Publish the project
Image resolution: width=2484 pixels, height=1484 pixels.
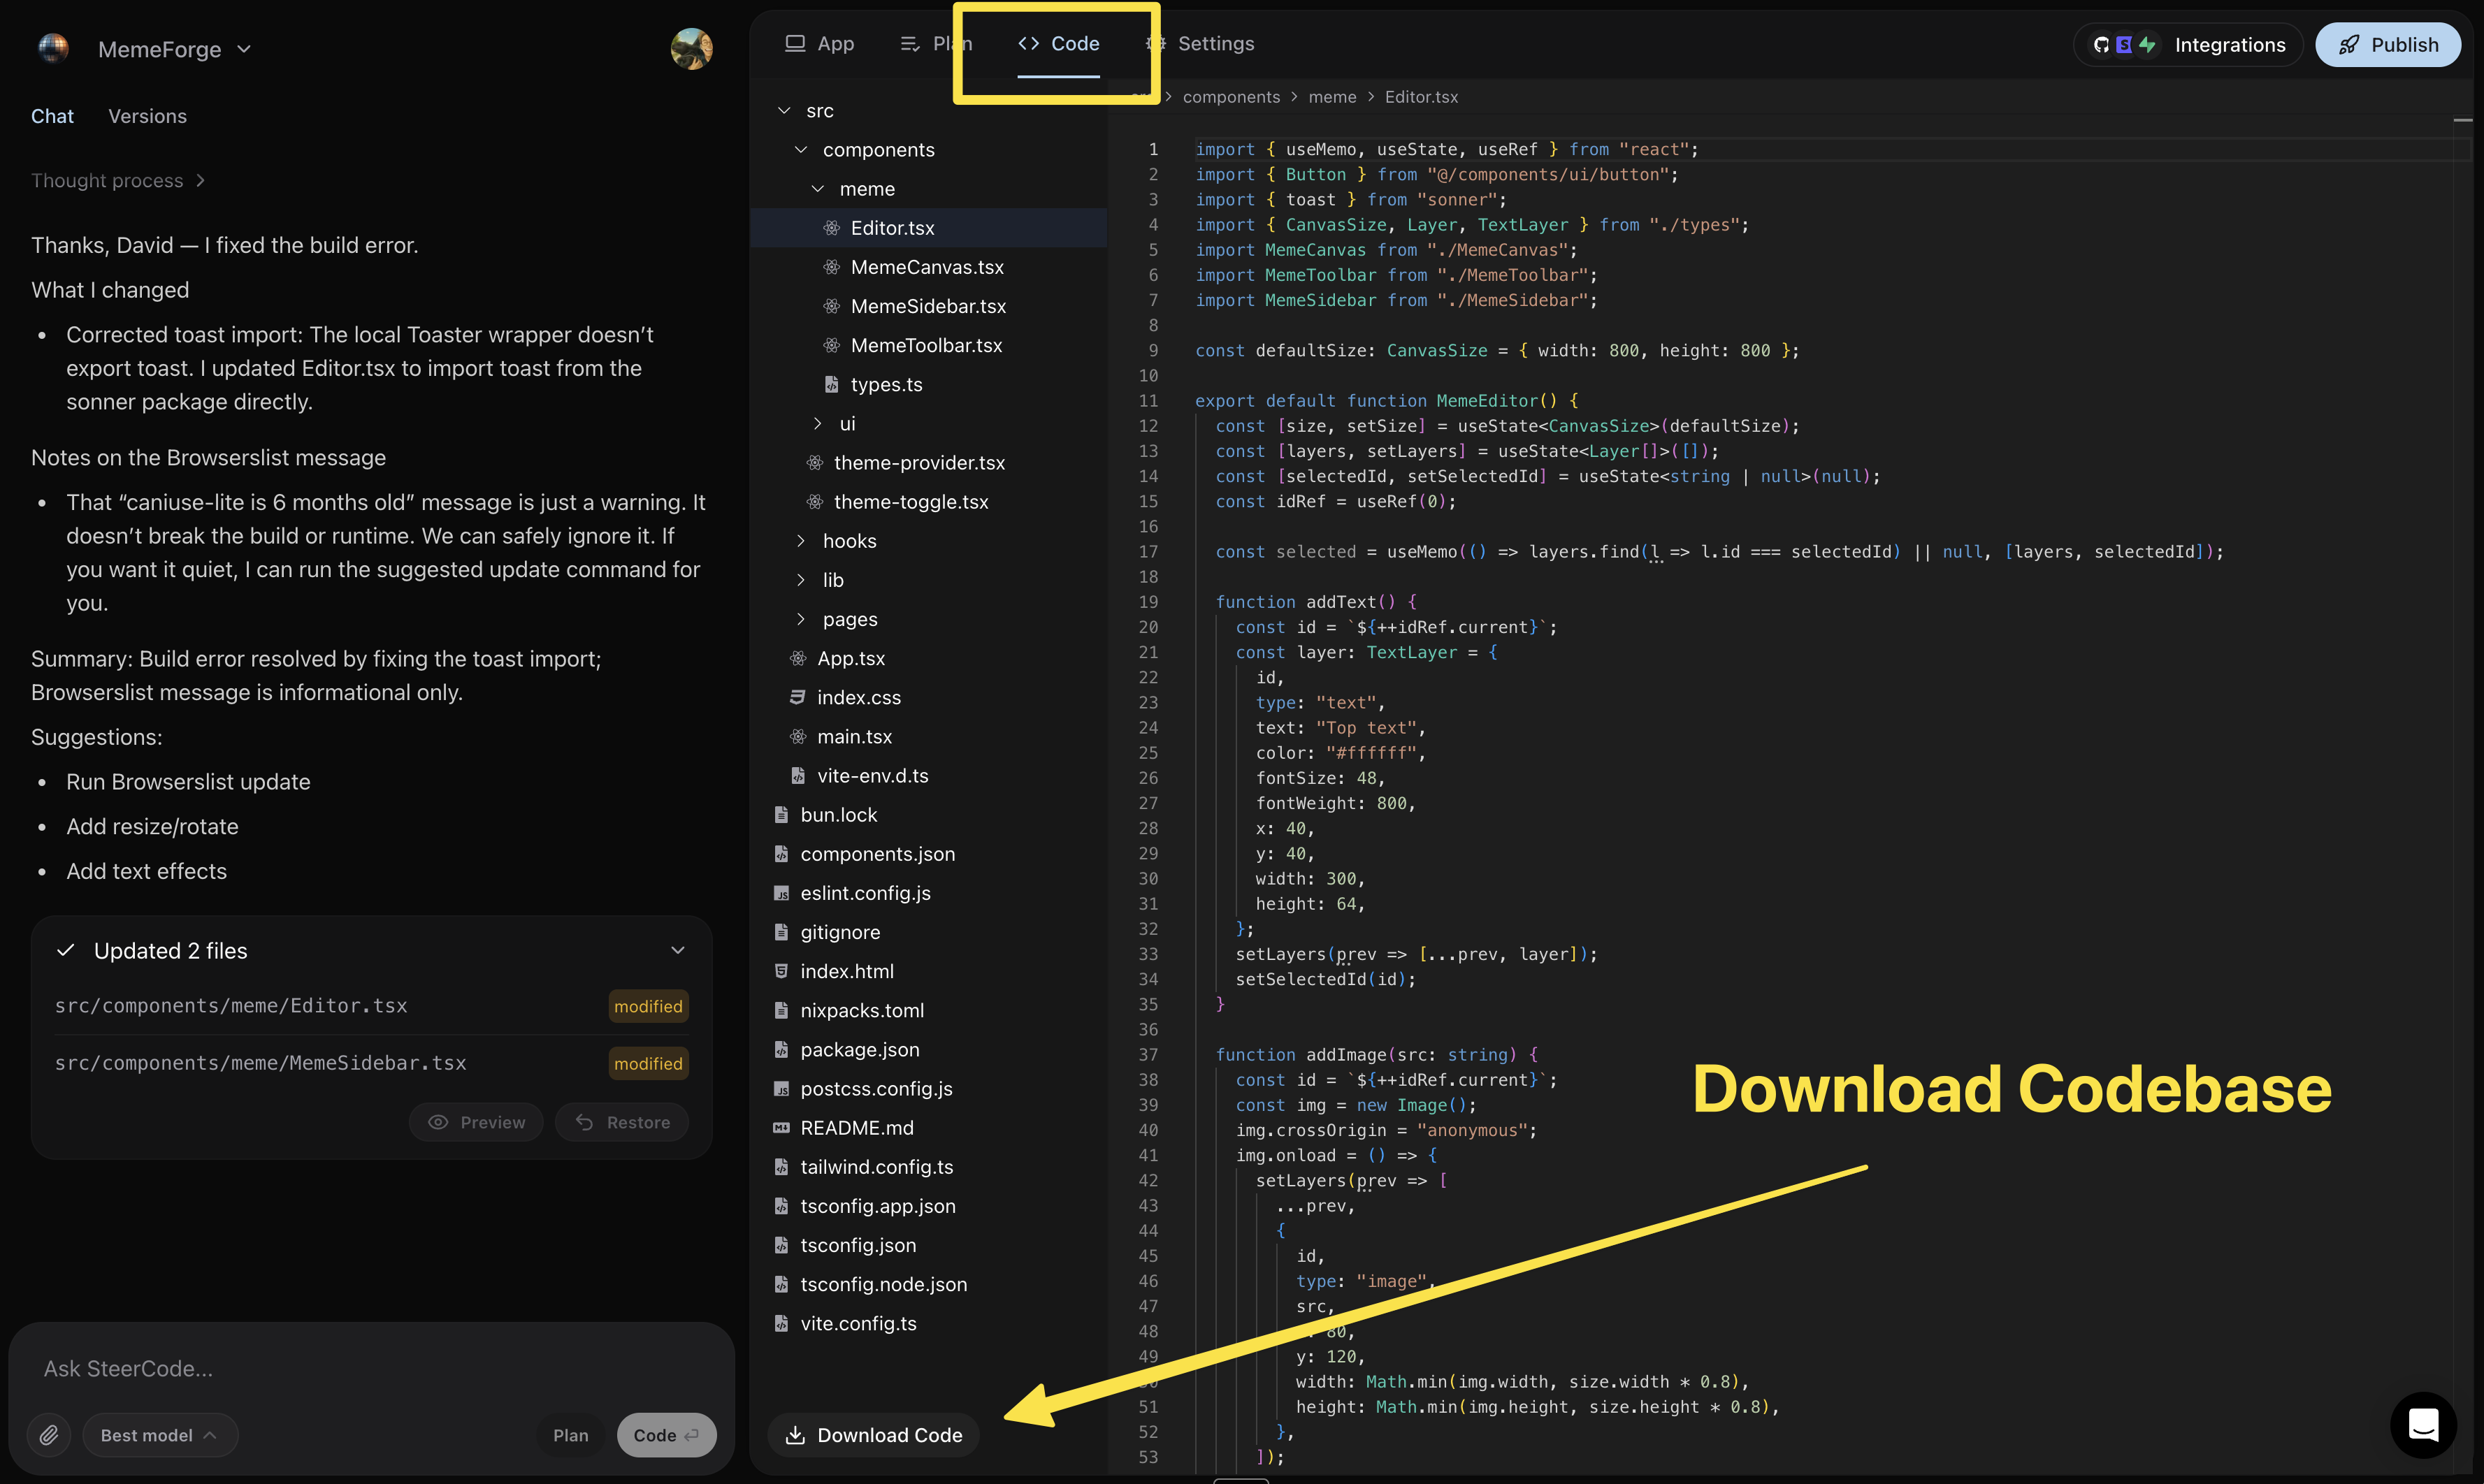[x=2389, y=44]
